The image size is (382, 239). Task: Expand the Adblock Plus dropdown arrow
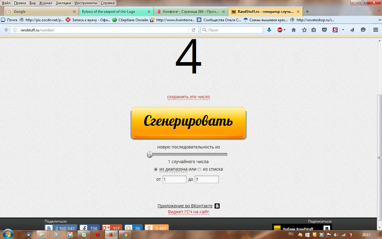point(285,30)
